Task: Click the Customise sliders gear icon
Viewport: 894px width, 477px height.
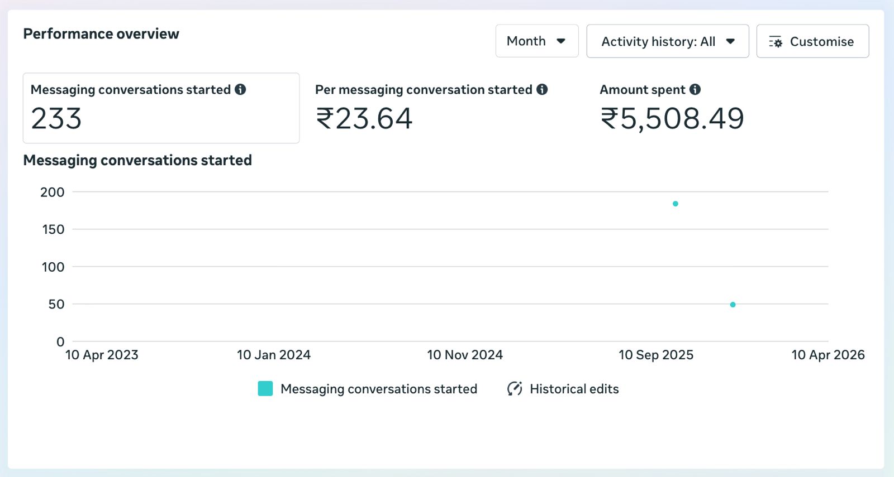Action: pyautogui.click(x=776, y=42)
